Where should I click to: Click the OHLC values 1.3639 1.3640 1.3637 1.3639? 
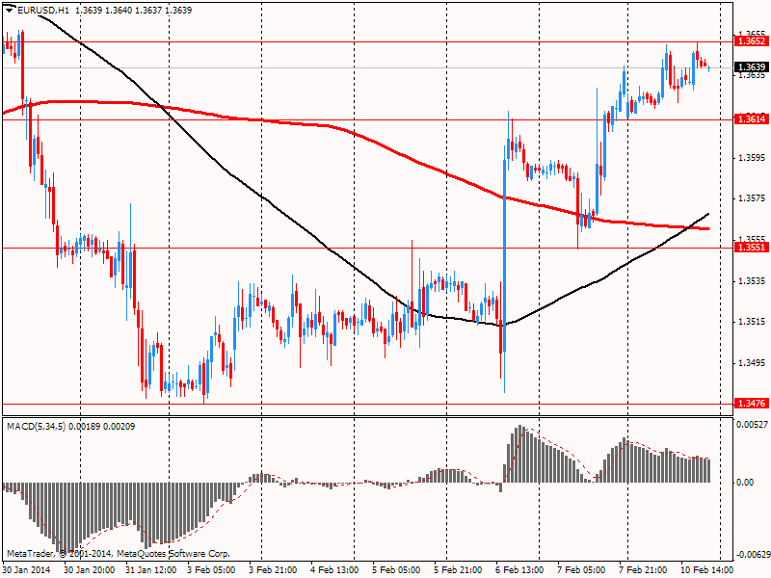click(x=134, y=10)
